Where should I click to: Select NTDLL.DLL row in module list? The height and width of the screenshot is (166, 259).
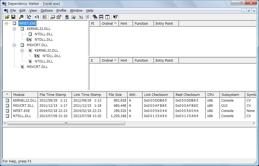pyautogui.click(x=129, y=116)
